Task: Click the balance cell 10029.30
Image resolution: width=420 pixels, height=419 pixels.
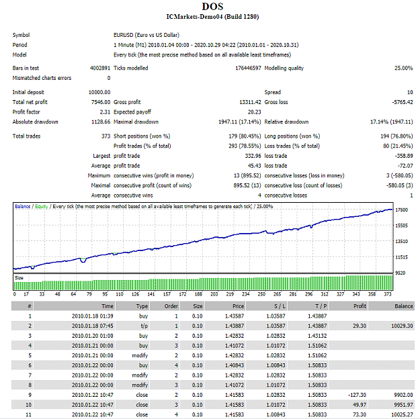Action: 402,326
